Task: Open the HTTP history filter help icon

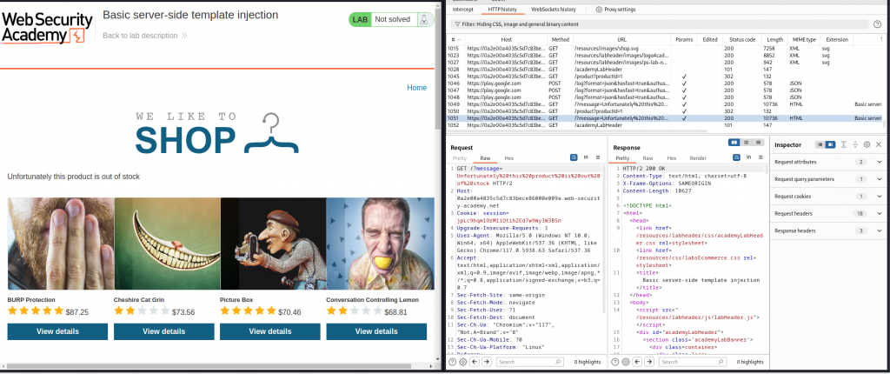Action: 878,24
